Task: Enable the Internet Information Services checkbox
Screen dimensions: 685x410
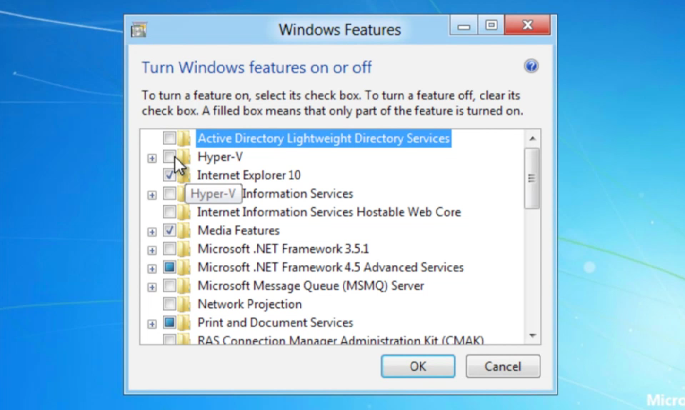Action: [169, 194]
